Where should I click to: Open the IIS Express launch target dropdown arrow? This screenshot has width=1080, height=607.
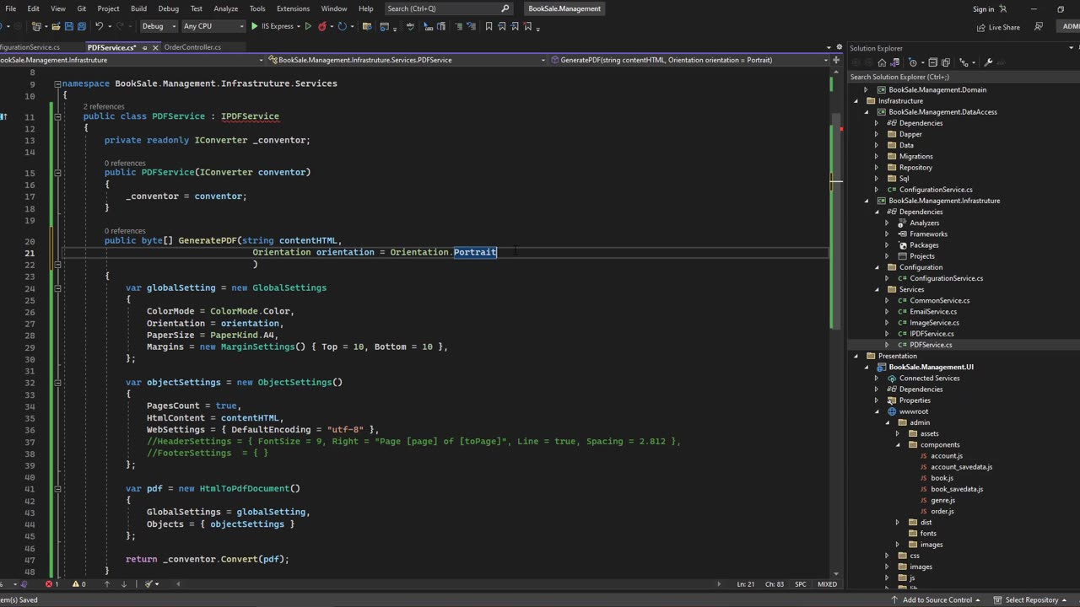(299, 26)
